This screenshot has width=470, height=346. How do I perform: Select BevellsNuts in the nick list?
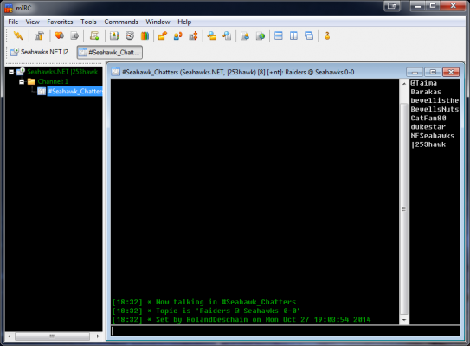click(x=435, y=109)
